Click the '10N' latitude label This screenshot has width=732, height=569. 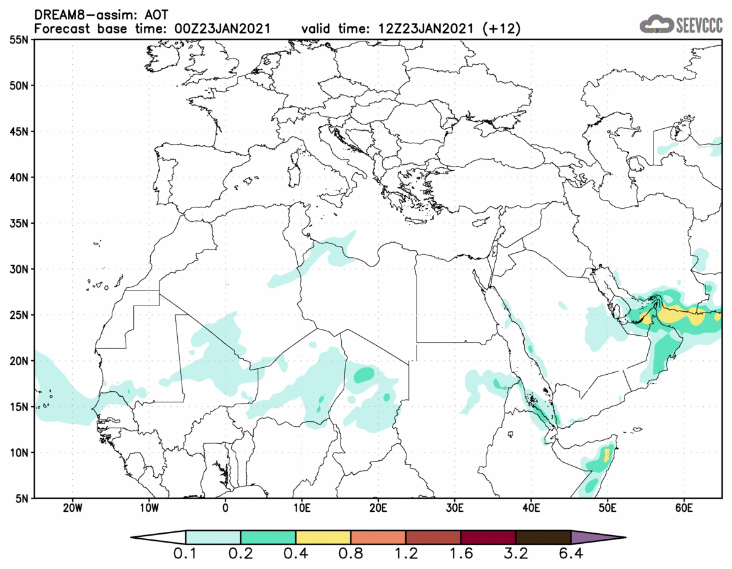[19, 452]
